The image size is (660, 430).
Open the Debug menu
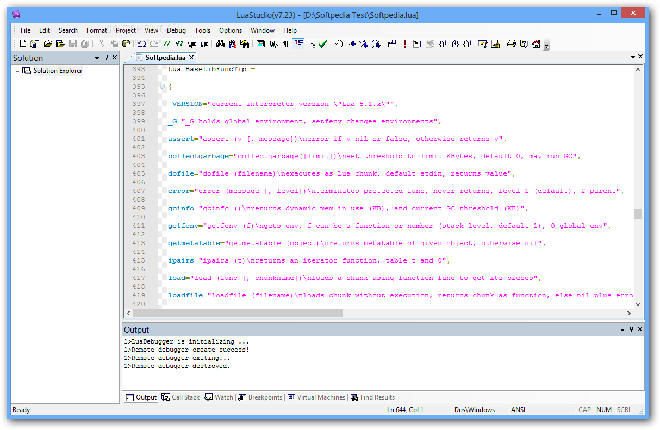tap(176, 30)
